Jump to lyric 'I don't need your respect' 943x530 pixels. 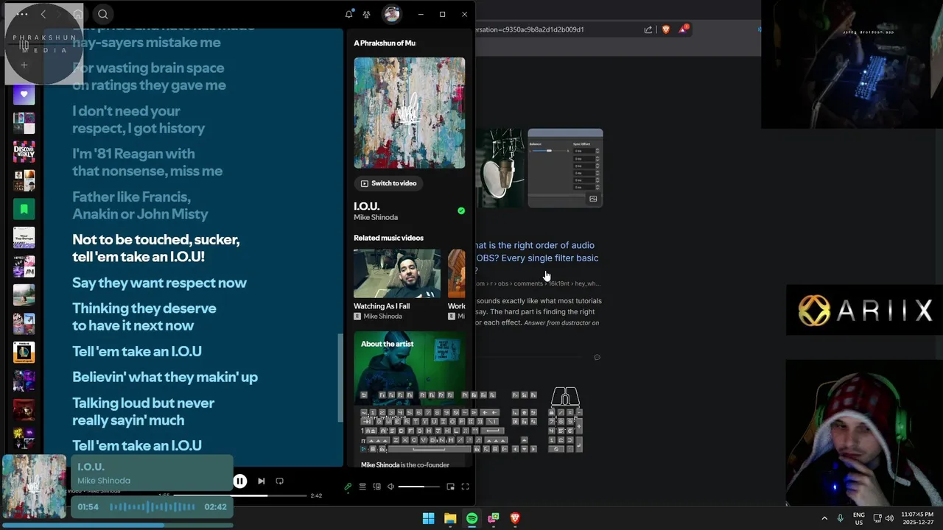(x=139, y=119)
